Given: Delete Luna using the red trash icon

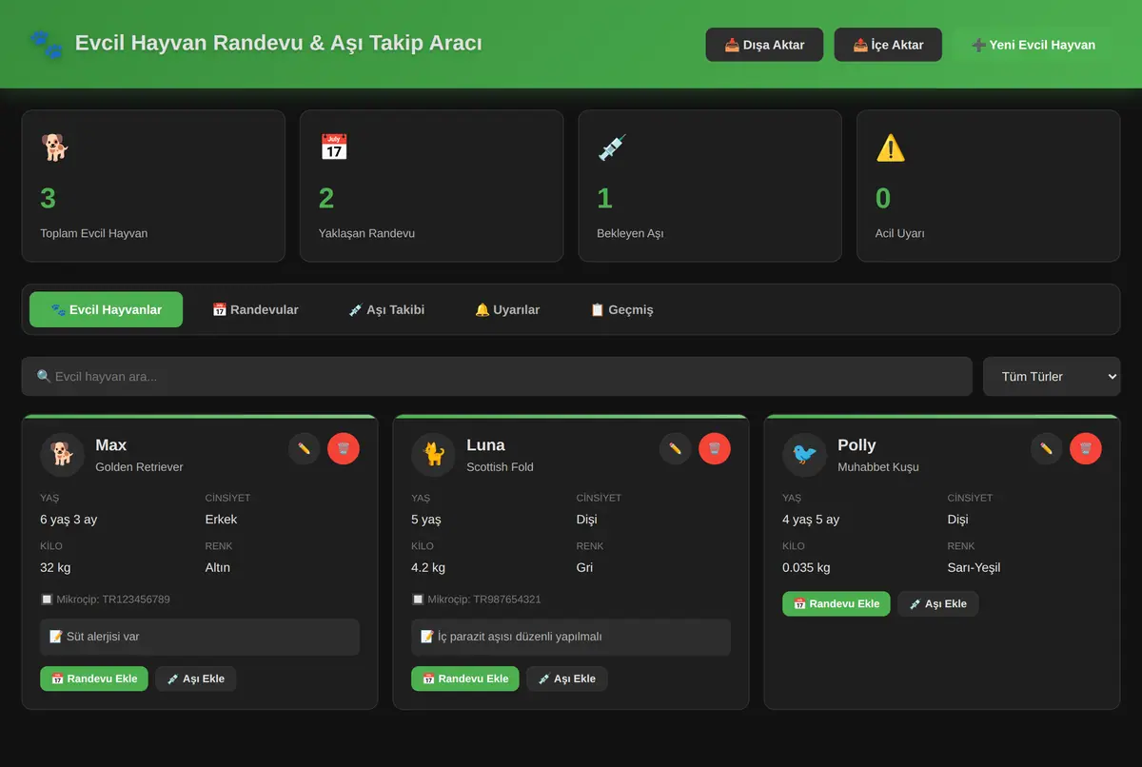Looking at the screenshot, I should (x=715, y=449).
